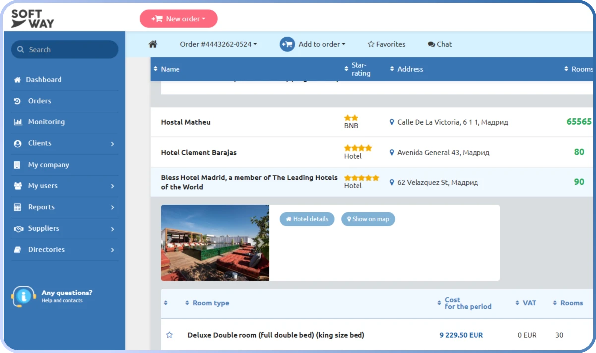
Task: Open Dashboard in the sidebar
Action: click(44, 80)
